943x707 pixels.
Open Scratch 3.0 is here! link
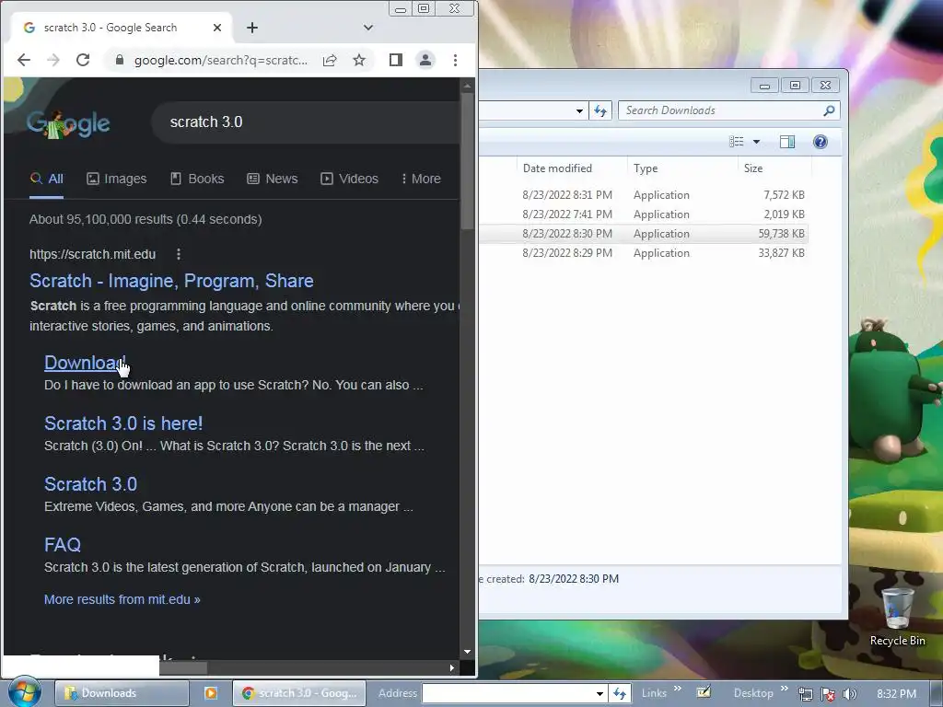click(123, 423)
